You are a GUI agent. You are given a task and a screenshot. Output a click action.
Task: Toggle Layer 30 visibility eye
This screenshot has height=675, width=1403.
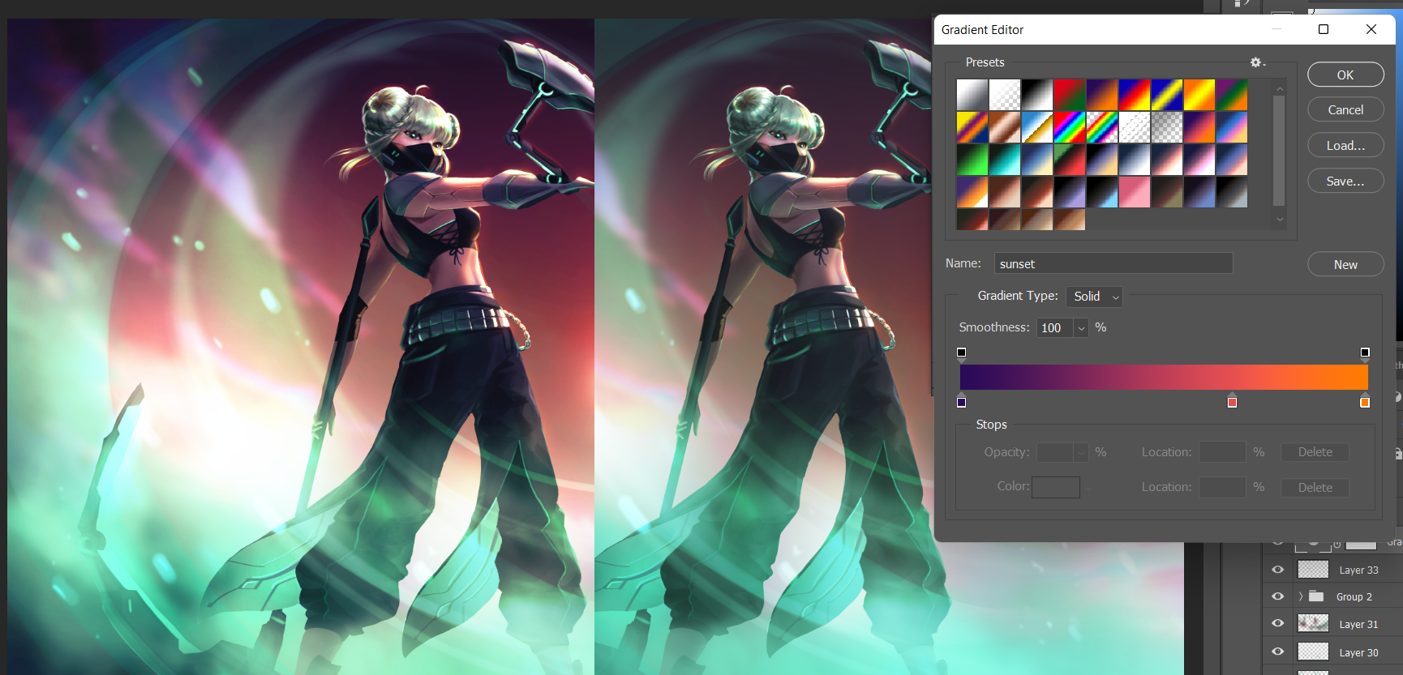1278,652
